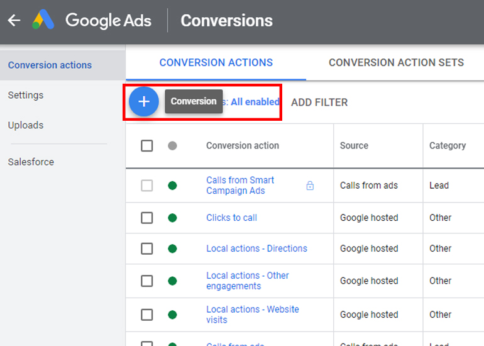Open the Local actions - Directions link

click(256, 248)
